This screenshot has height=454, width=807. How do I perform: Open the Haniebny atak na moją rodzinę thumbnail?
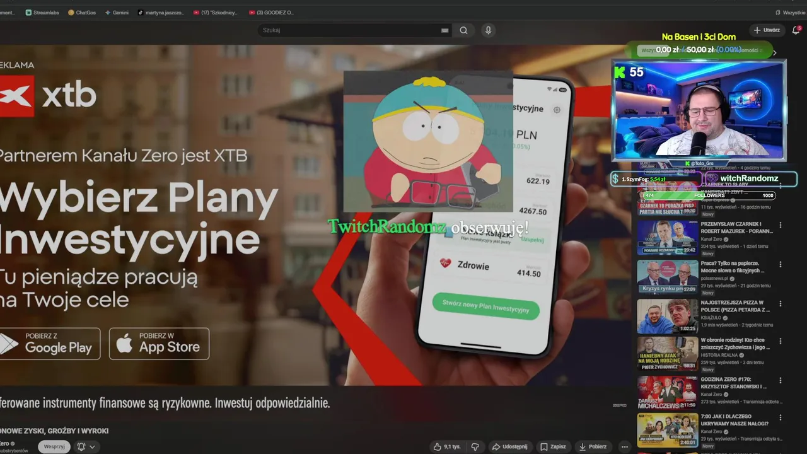coord(667,353)
